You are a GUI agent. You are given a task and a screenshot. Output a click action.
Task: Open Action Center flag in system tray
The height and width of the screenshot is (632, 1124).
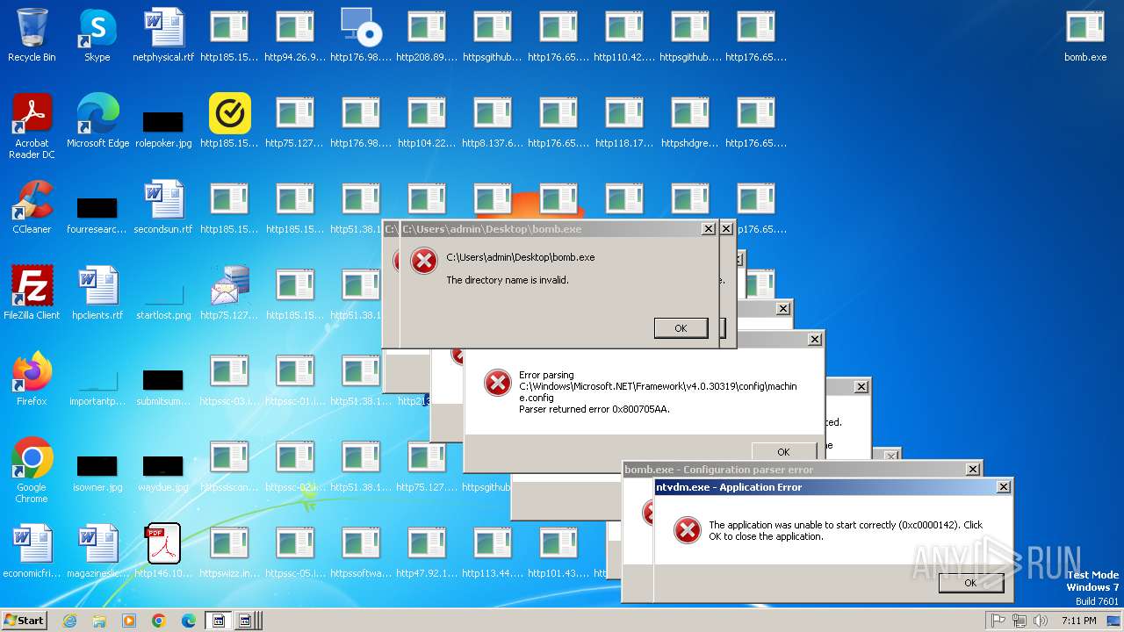tap(998, 621)
